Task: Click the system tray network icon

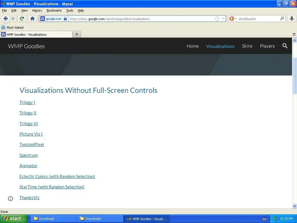Action: point(275,219)
